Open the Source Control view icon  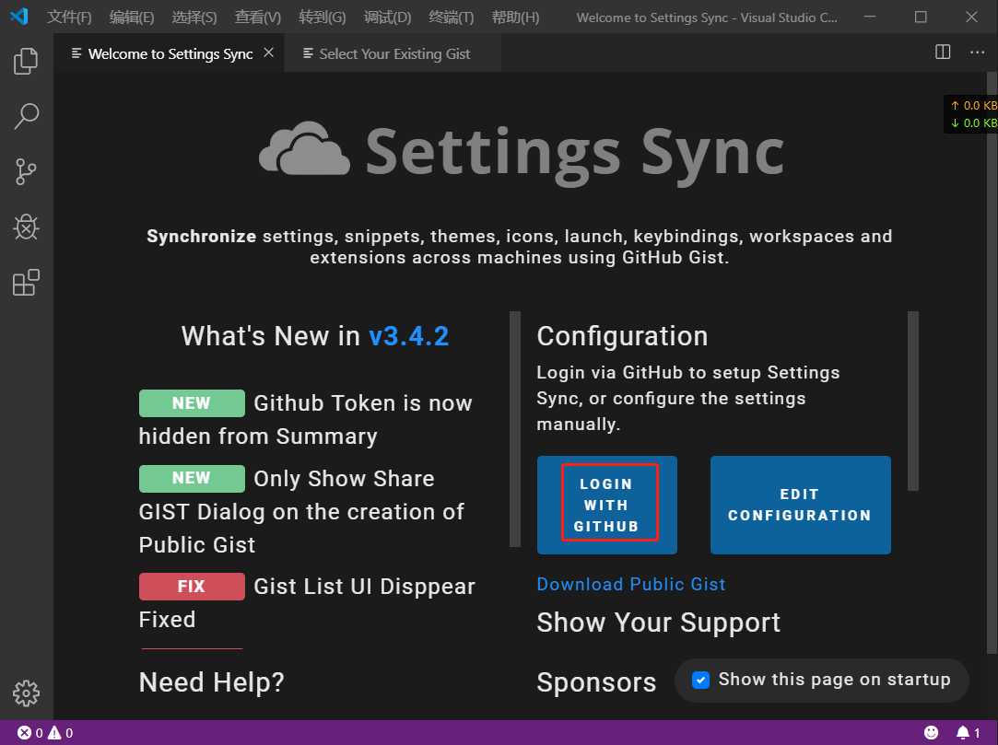[x=26, y=172]
